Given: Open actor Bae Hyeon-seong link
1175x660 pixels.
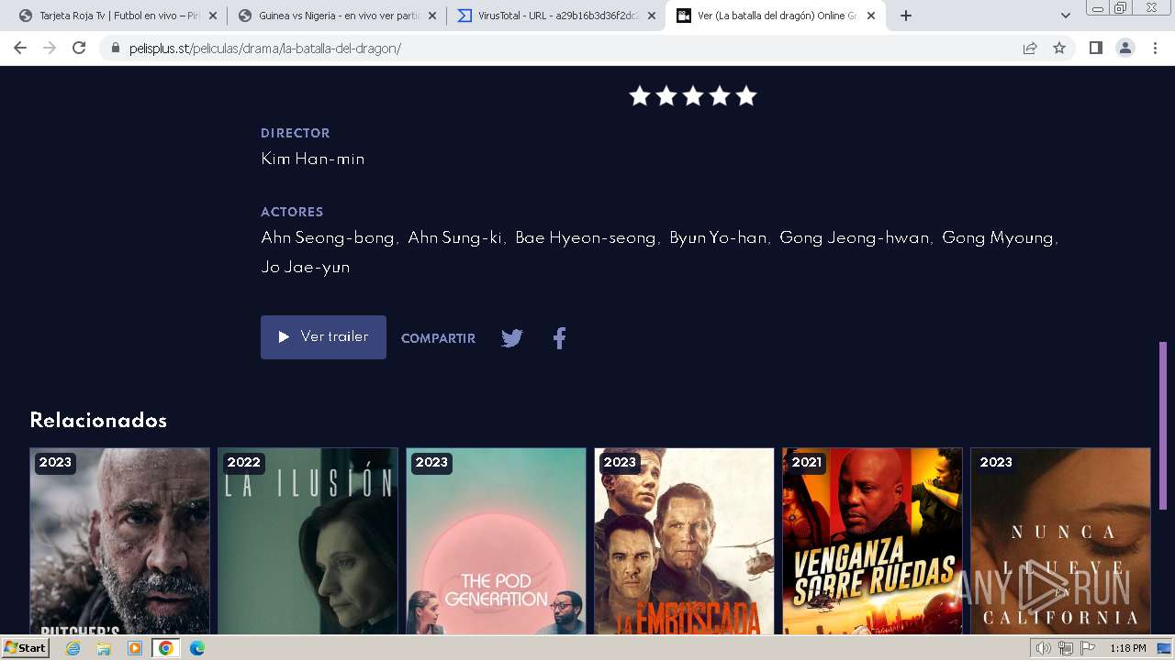Looking at the screenshot, I should [586, 237].
